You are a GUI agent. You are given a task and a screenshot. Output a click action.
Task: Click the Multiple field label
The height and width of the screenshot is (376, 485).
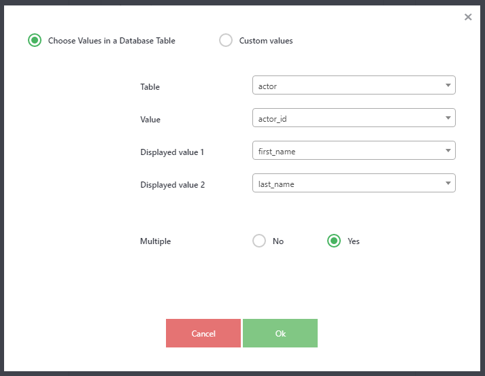[x=156, y=241]
